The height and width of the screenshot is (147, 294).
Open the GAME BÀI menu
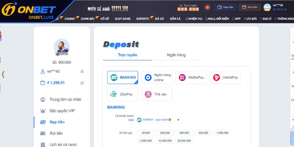(x=87, y=19)
